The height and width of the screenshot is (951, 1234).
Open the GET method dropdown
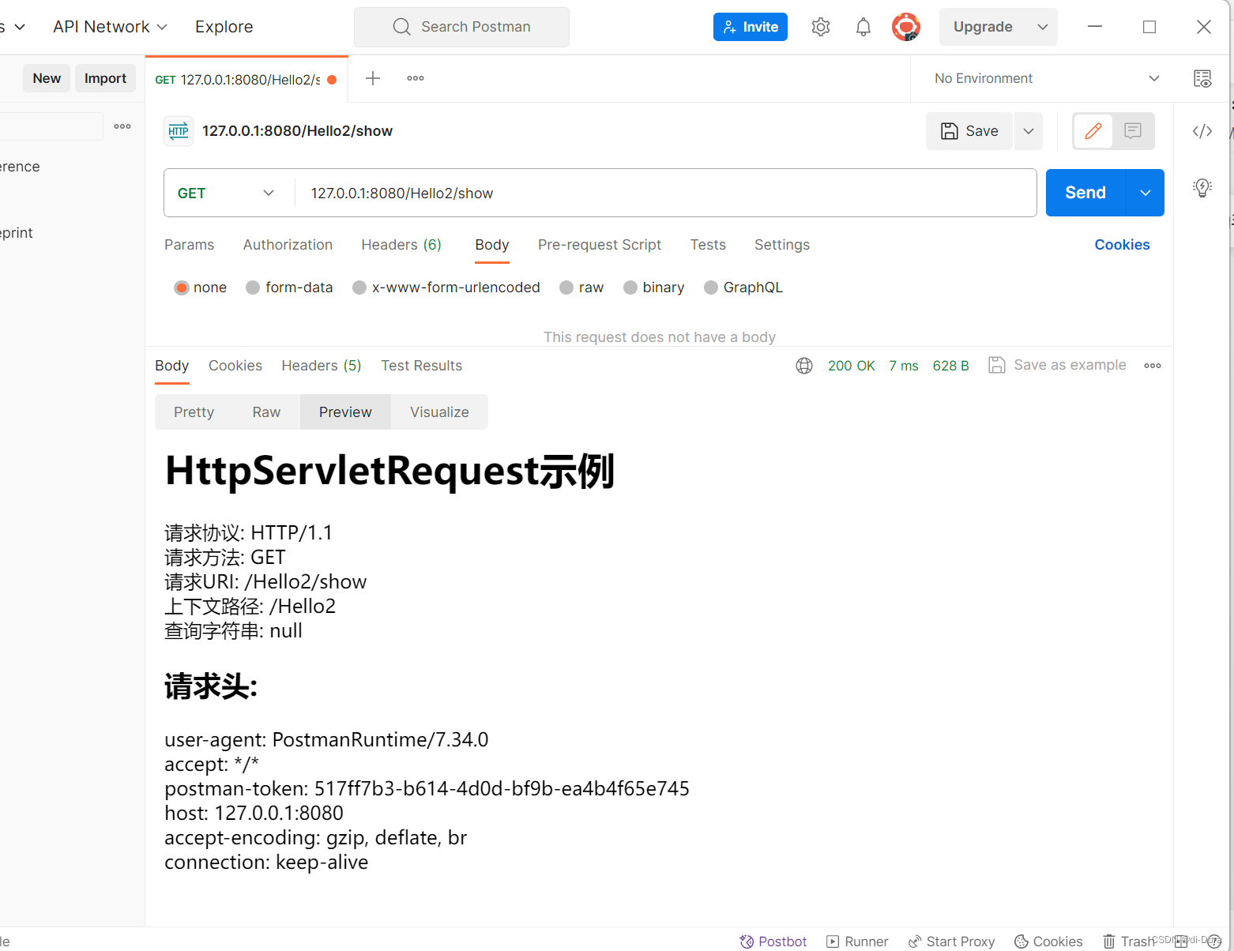point(226,193)
